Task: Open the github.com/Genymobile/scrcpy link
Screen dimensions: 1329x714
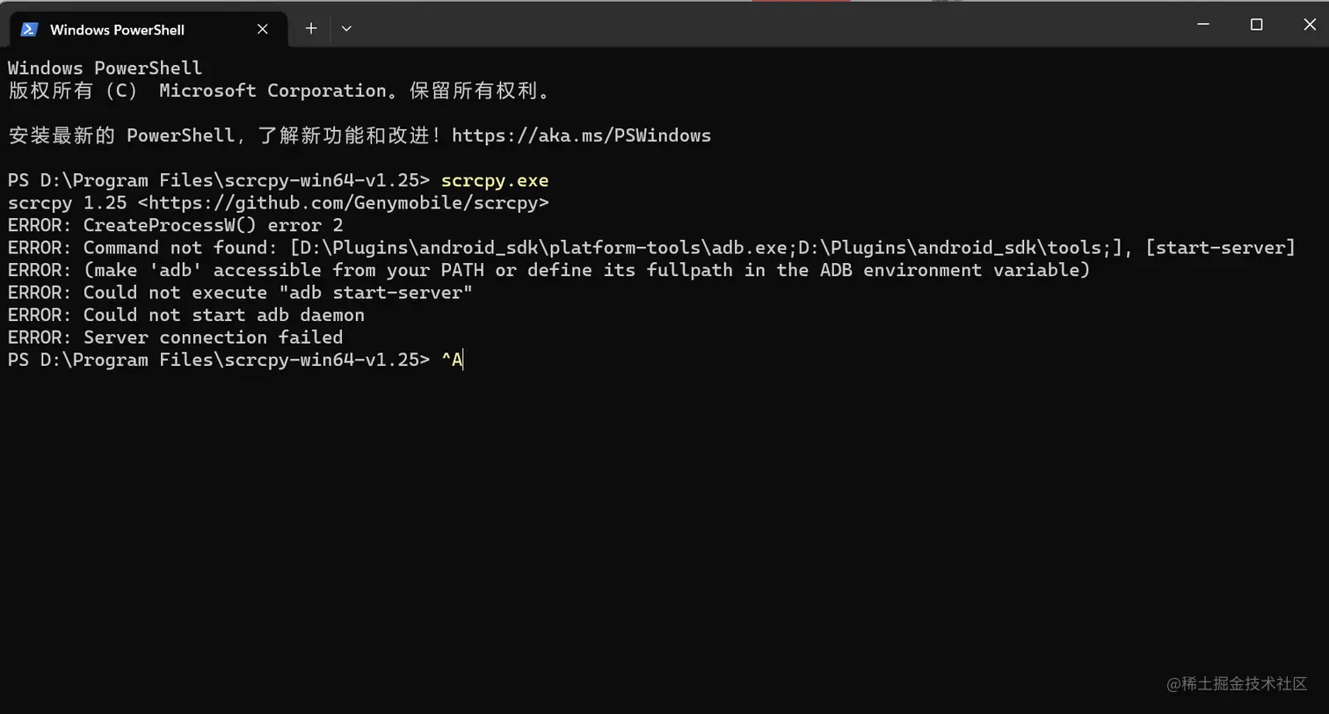Action: [x=343, y=203]
